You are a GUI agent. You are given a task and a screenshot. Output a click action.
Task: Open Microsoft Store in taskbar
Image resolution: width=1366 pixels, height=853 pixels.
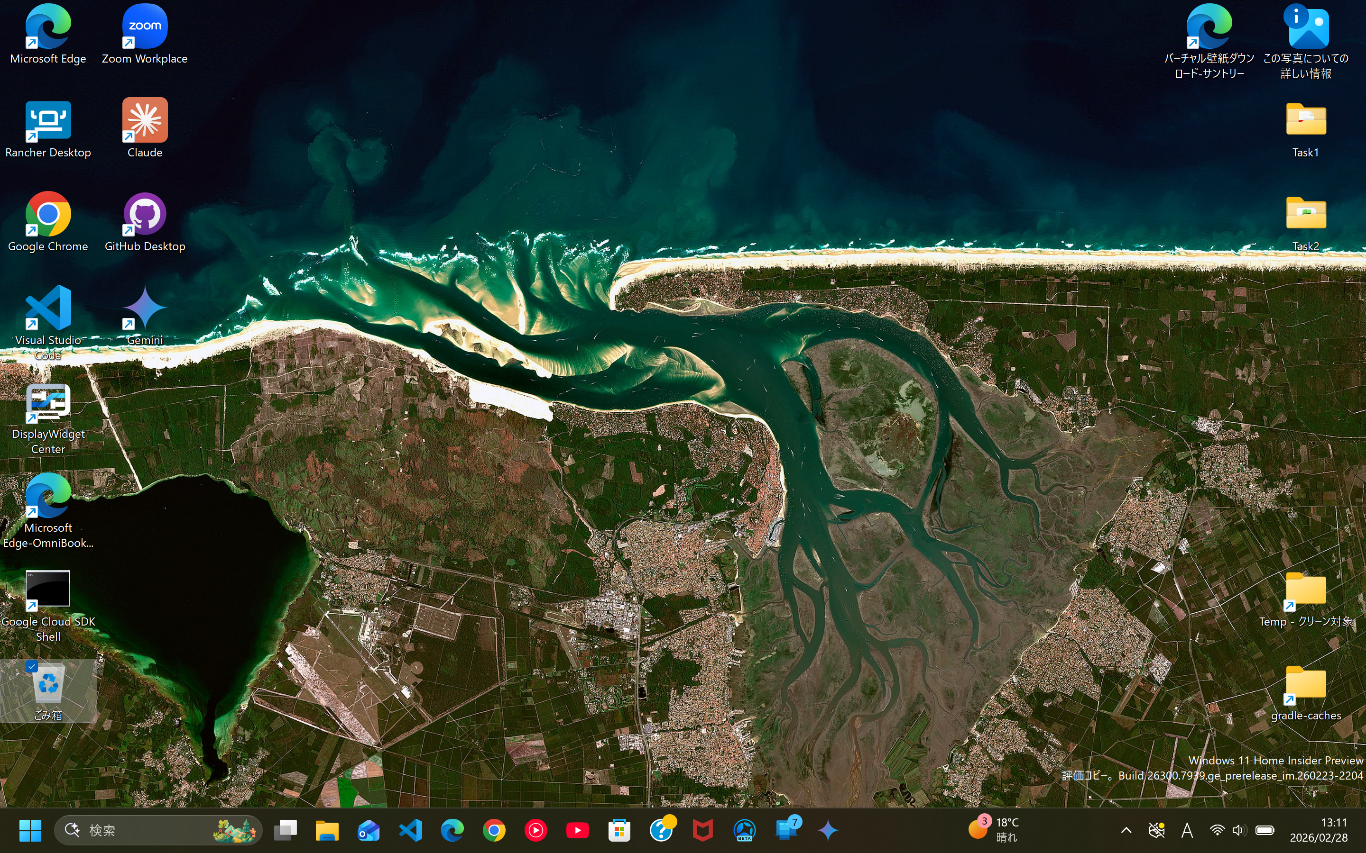tap(619, 830)
